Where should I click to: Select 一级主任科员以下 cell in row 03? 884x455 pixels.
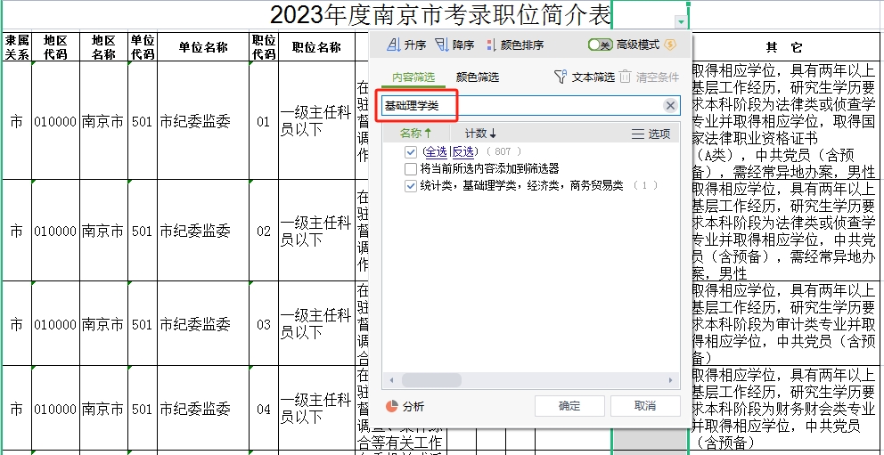click(316, 324)
